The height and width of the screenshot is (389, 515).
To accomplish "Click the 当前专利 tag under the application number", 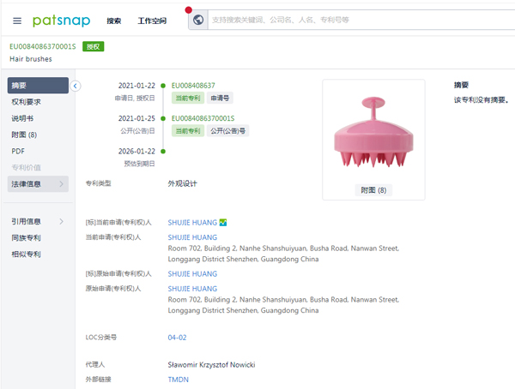I will point(188,98).
